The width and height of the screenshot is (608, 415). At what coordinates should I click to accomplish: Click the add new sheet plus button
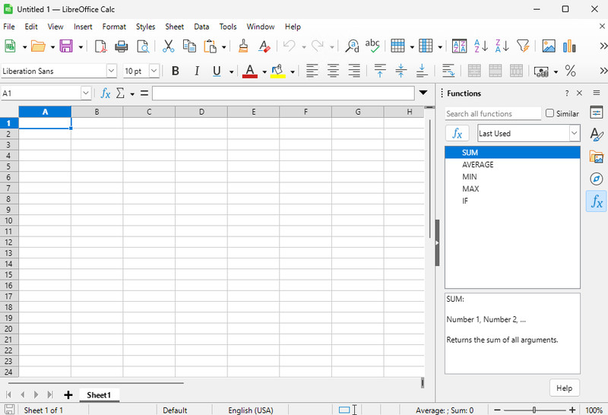68,394
